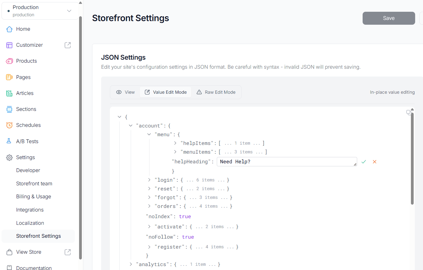Click the Products sidebar icon
423x270 pixels.
tap(9, 61)
